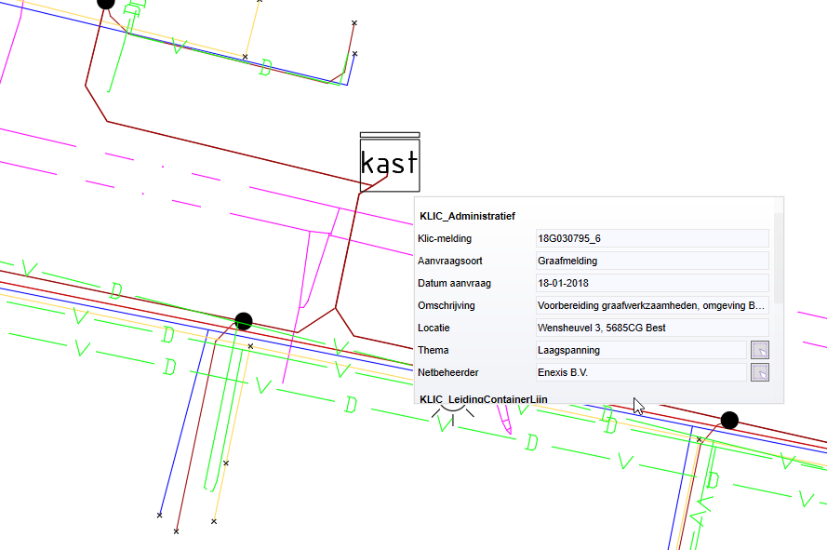Click the black node below the popup
Viewport: 827px width, 550px height.
point(729,421)
